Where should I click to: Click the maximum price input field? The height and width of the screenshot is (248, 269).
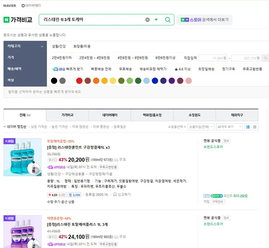[x=246, y=58]
